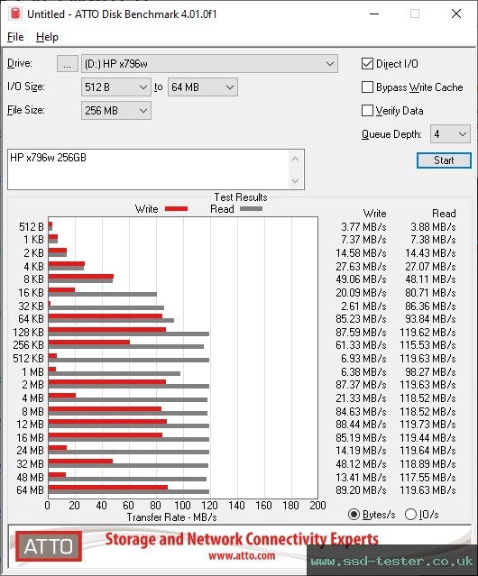Image resolution: width=478 pixels, height=576 pixels.
Task: Click the 48 MB row label
Action: tap(30, 477)
